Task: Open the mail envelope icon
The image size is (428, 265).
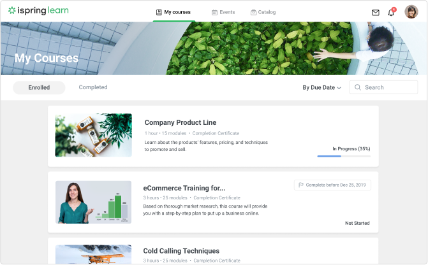Action: [x=376, y=13]
